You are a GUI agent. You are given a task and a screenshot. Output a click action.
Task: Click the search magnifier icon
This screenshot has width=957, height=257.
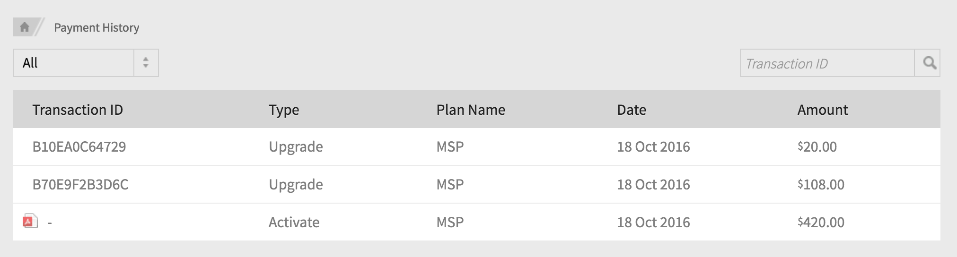(929, 63)
